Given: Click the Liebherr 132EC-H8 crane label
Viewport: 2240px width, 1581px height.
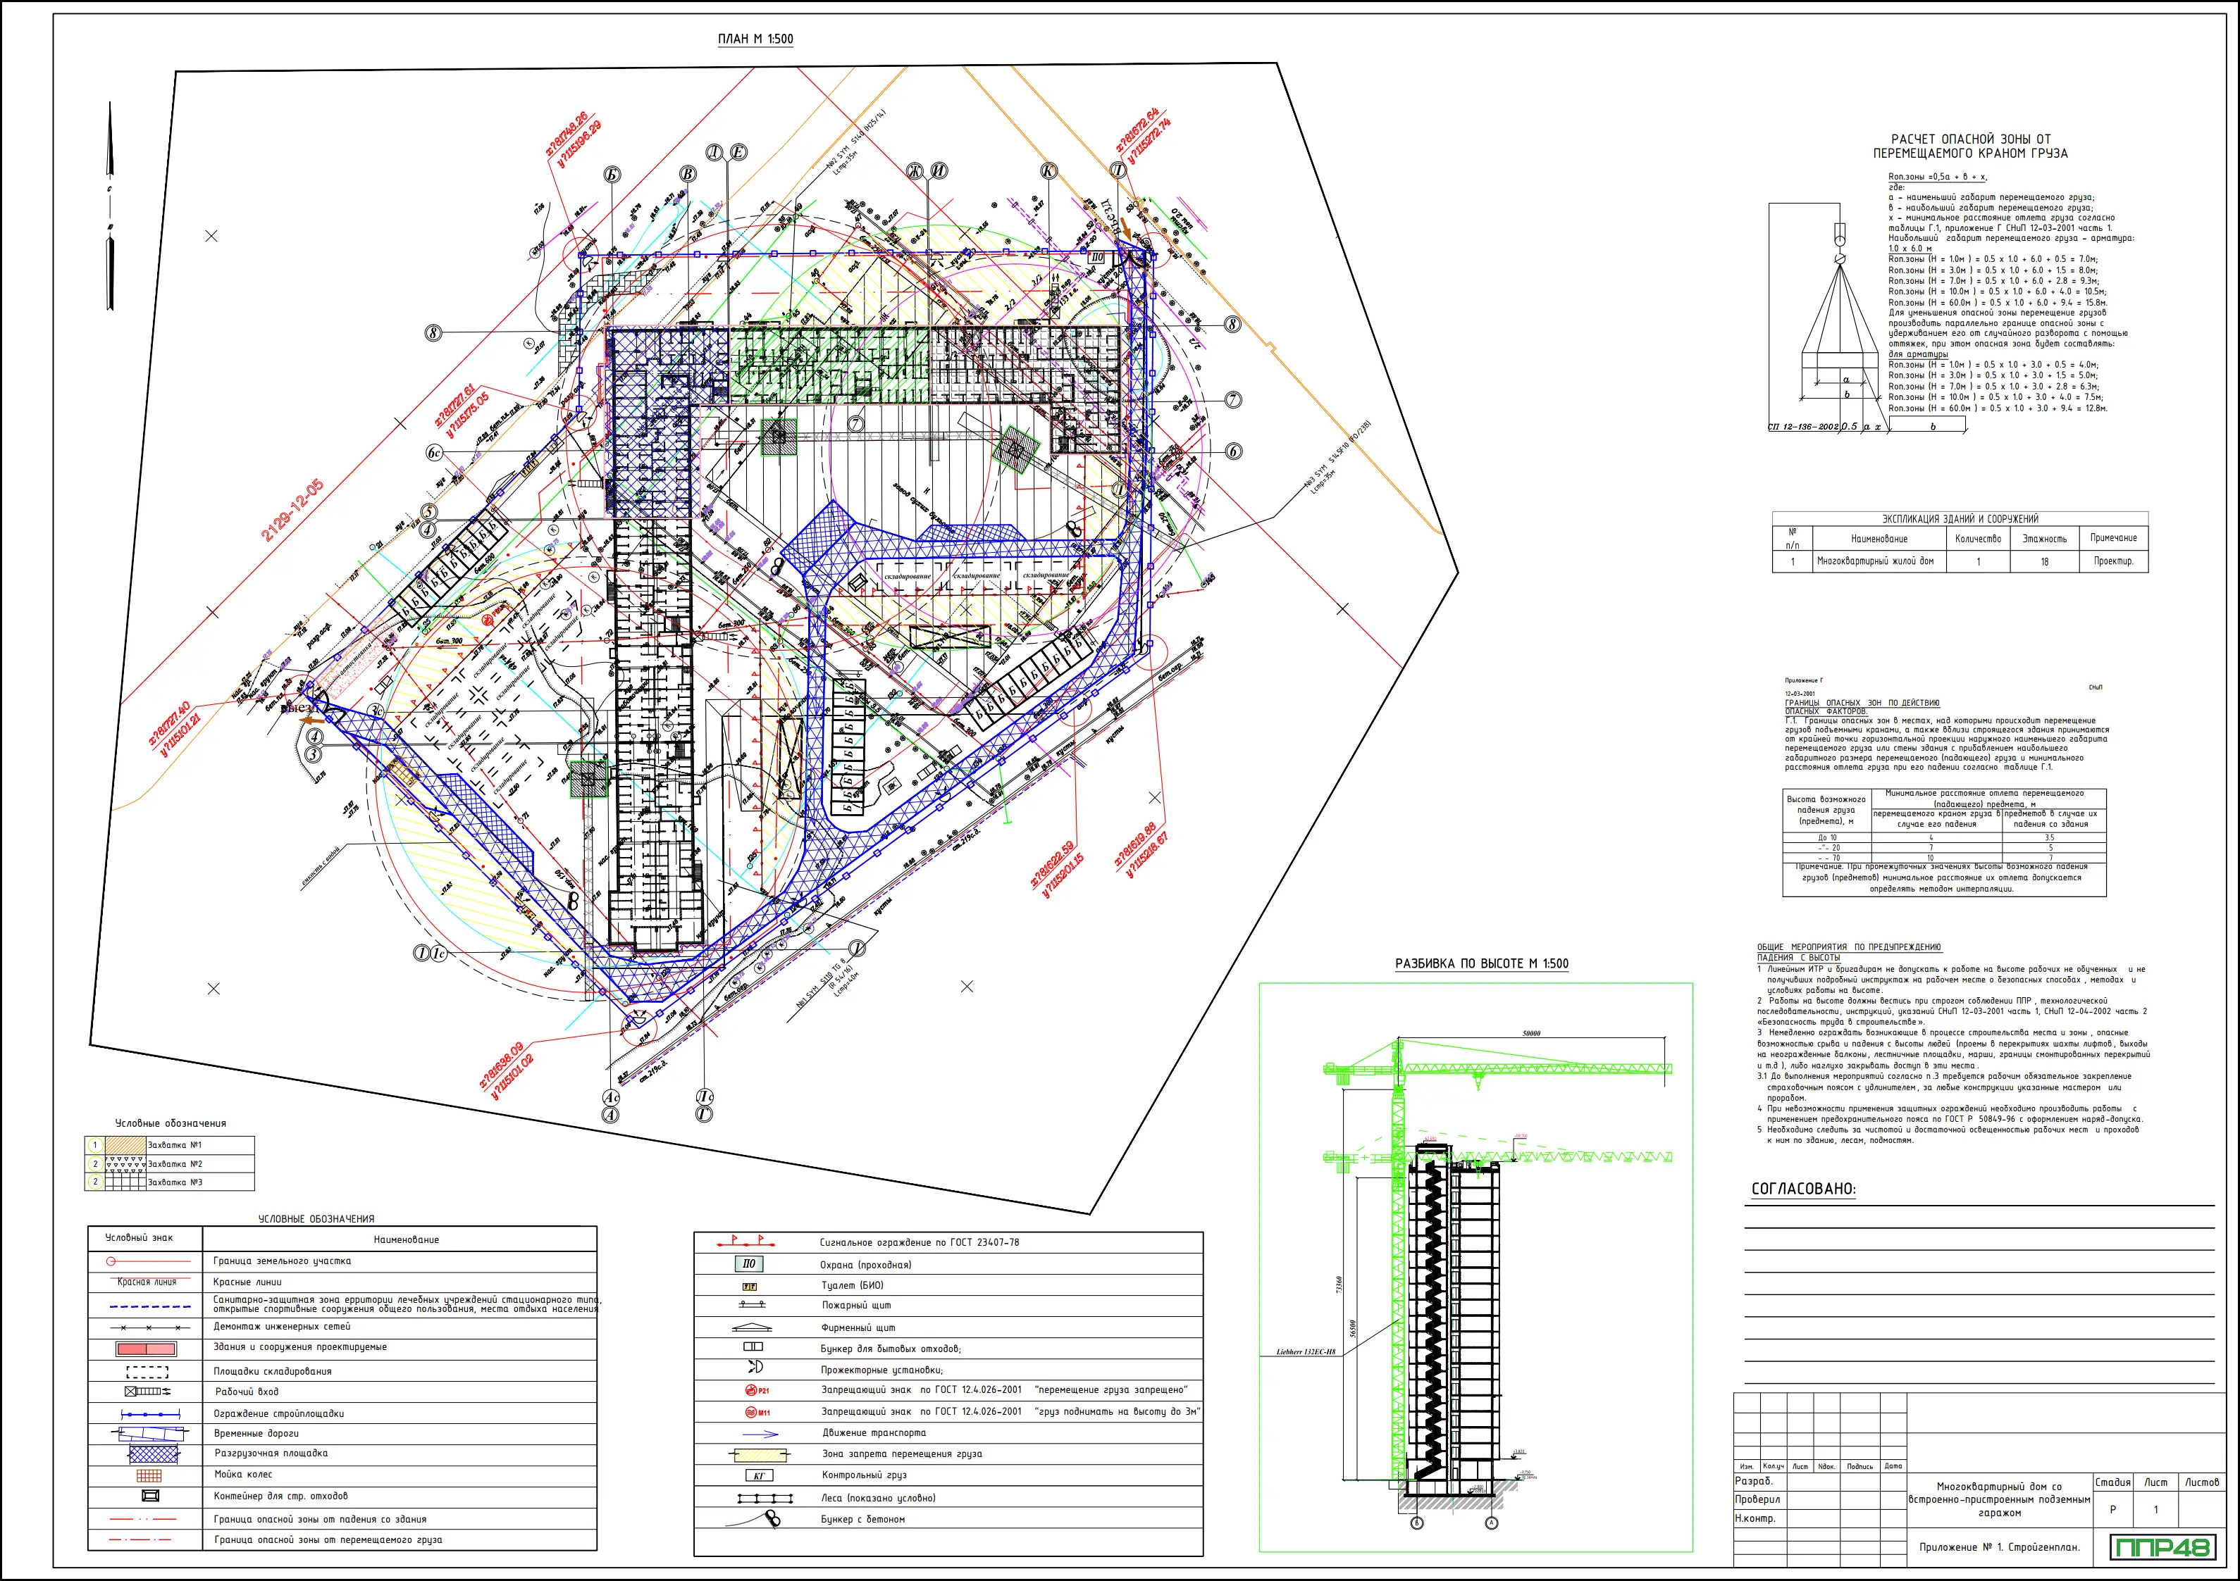Looking at the screenshot, I should 1306,1353.
